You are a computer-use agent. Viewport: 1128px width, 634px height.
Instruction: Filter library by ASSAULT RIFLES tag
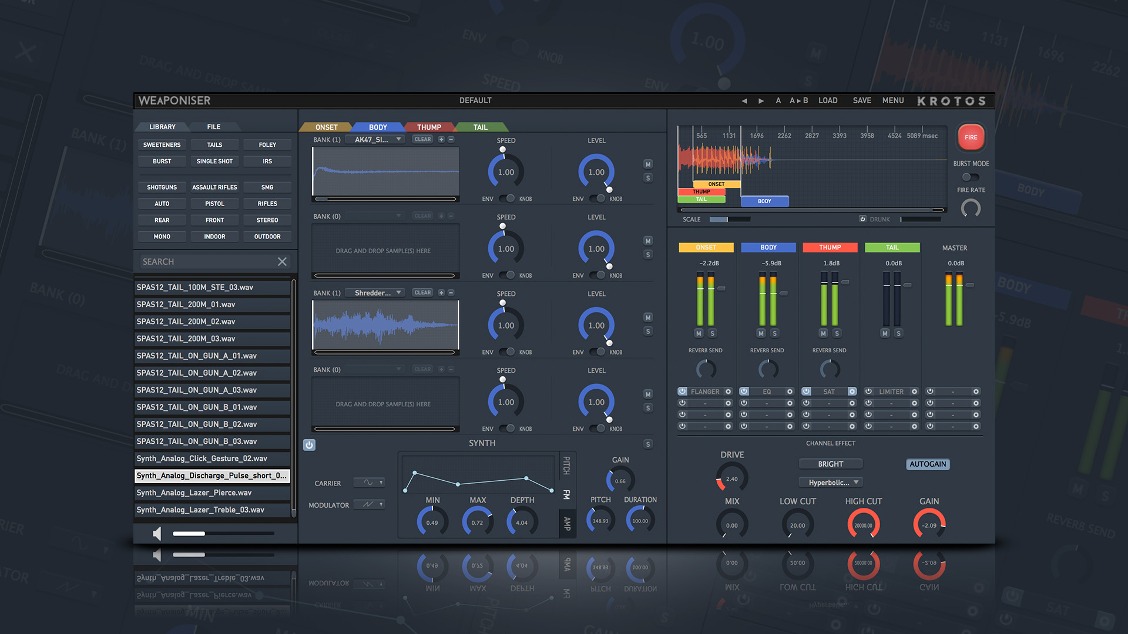click(214, 187)
